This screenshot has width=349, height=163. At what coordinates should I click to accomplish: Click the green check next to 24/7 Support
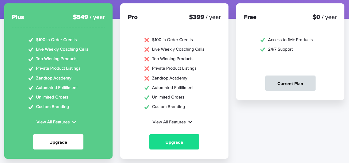point(263,49)
